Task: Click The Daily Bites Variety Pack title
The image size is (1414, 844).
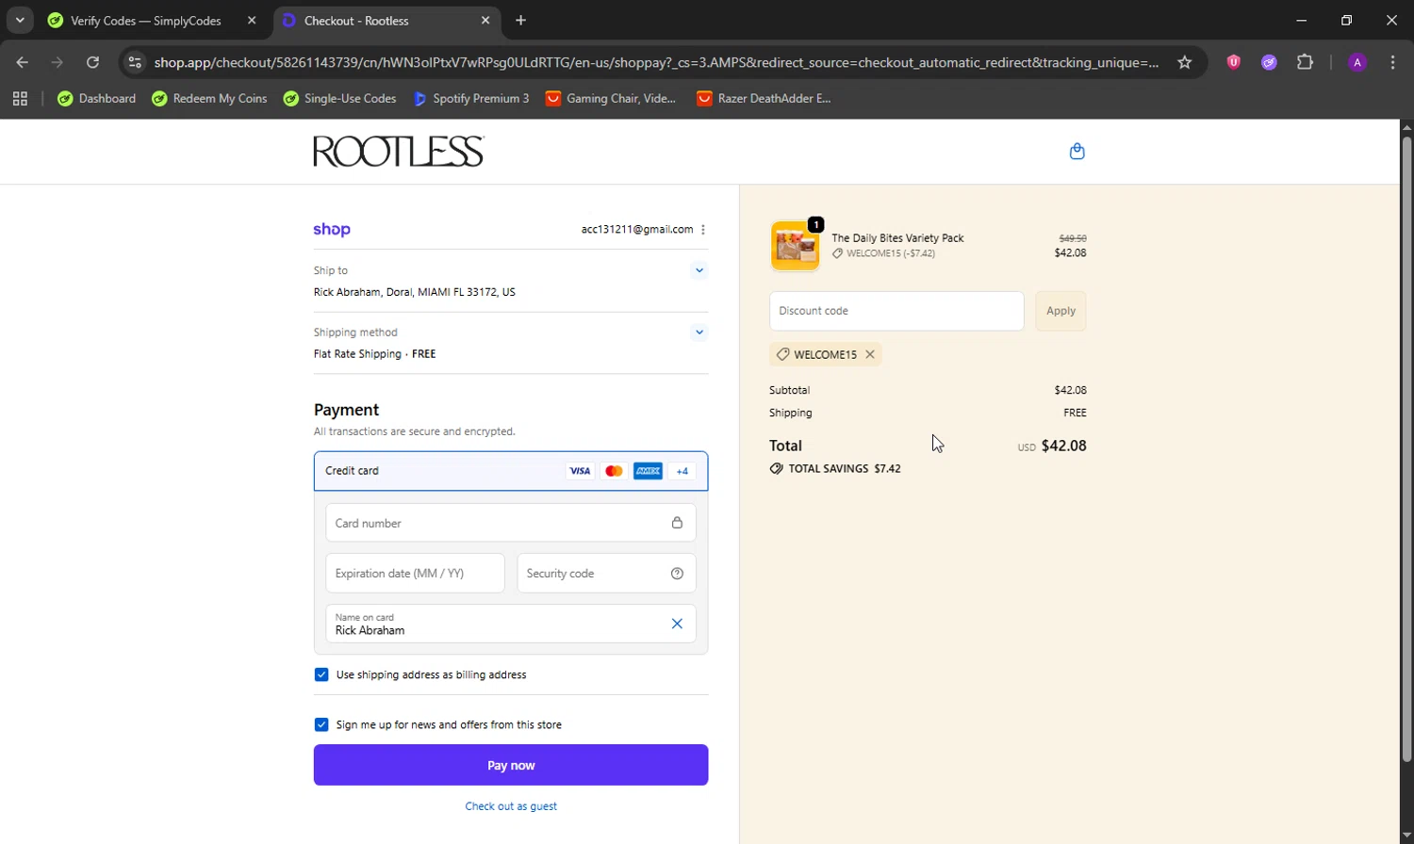Action: 897,238
